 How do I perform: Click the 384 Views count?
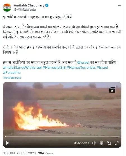(45, 153)
